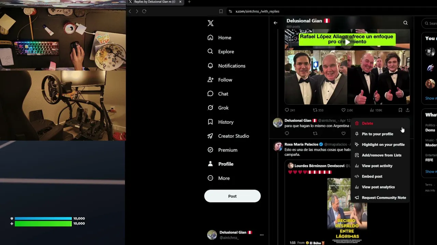Repost the 'para que hagan lo mismo' post
This screenshot has width=437, height=245.
315,133
